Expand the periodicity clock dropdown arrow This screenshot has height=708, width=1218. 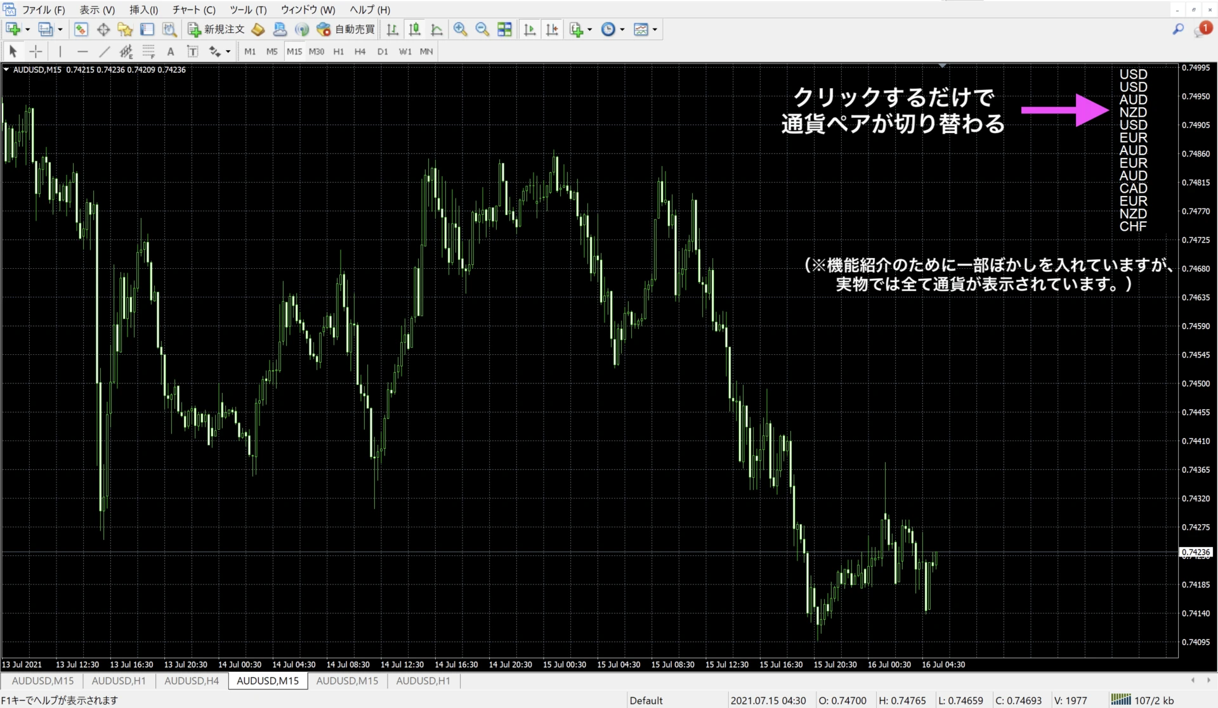pyautogui.click(x=622, y=29)
